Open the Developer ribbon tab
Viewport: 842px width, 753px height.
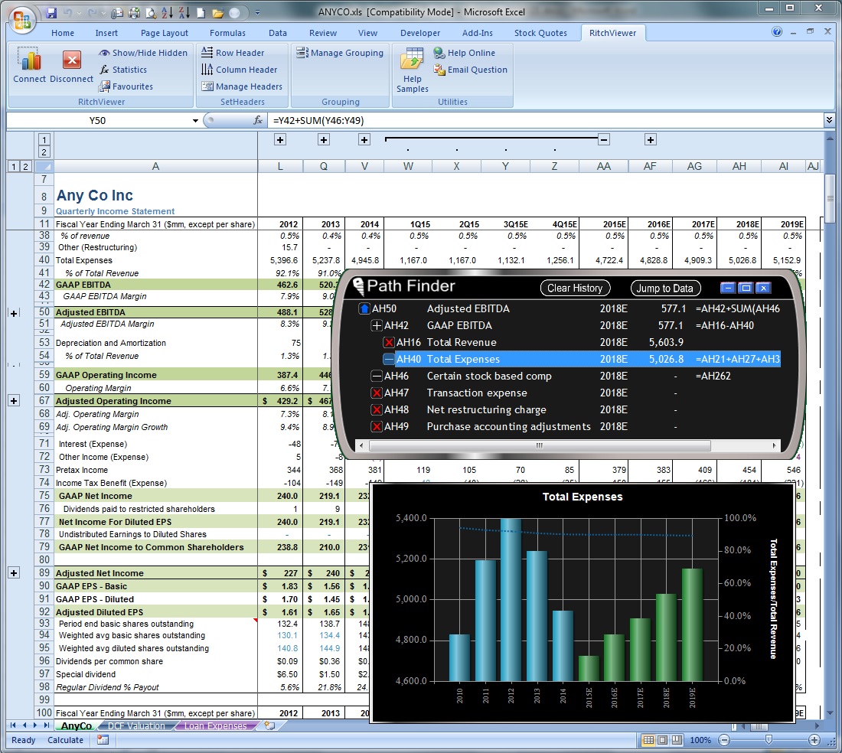[420, 33]
